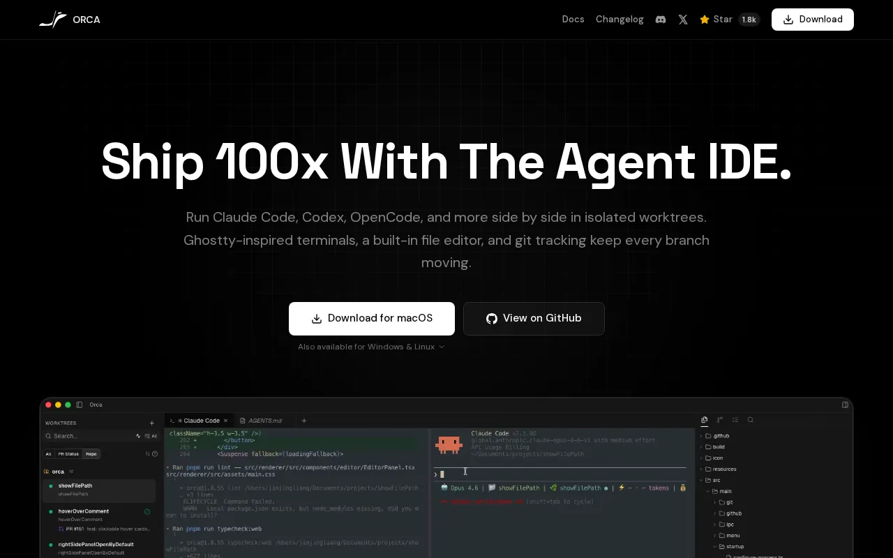Expand Also available for Windows & Linux
893x558 pixels.
point(371,347)
